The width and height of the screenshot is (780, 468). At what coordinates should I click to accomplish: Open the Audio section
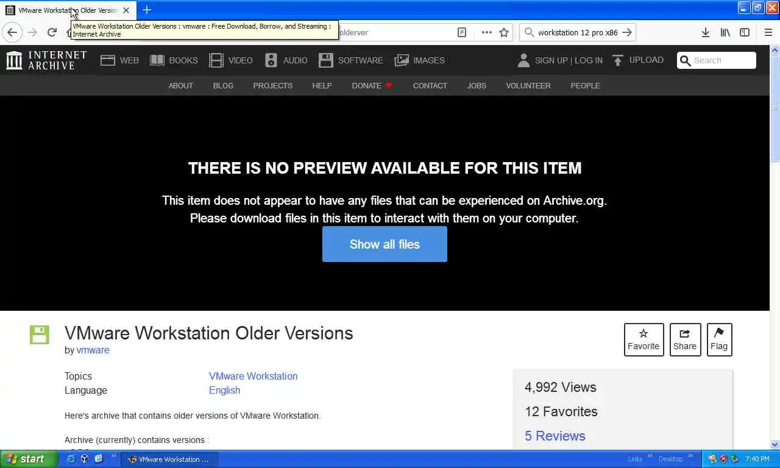pyautogui.click(x=286, y=60)
